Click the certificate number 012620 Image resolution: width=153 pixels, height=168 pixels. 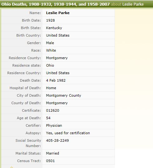[x=52, y=110]
